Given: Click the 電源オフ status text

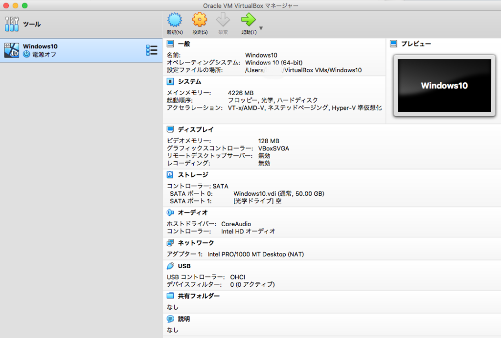Looking at the screenshot, I should pos(44,55).
